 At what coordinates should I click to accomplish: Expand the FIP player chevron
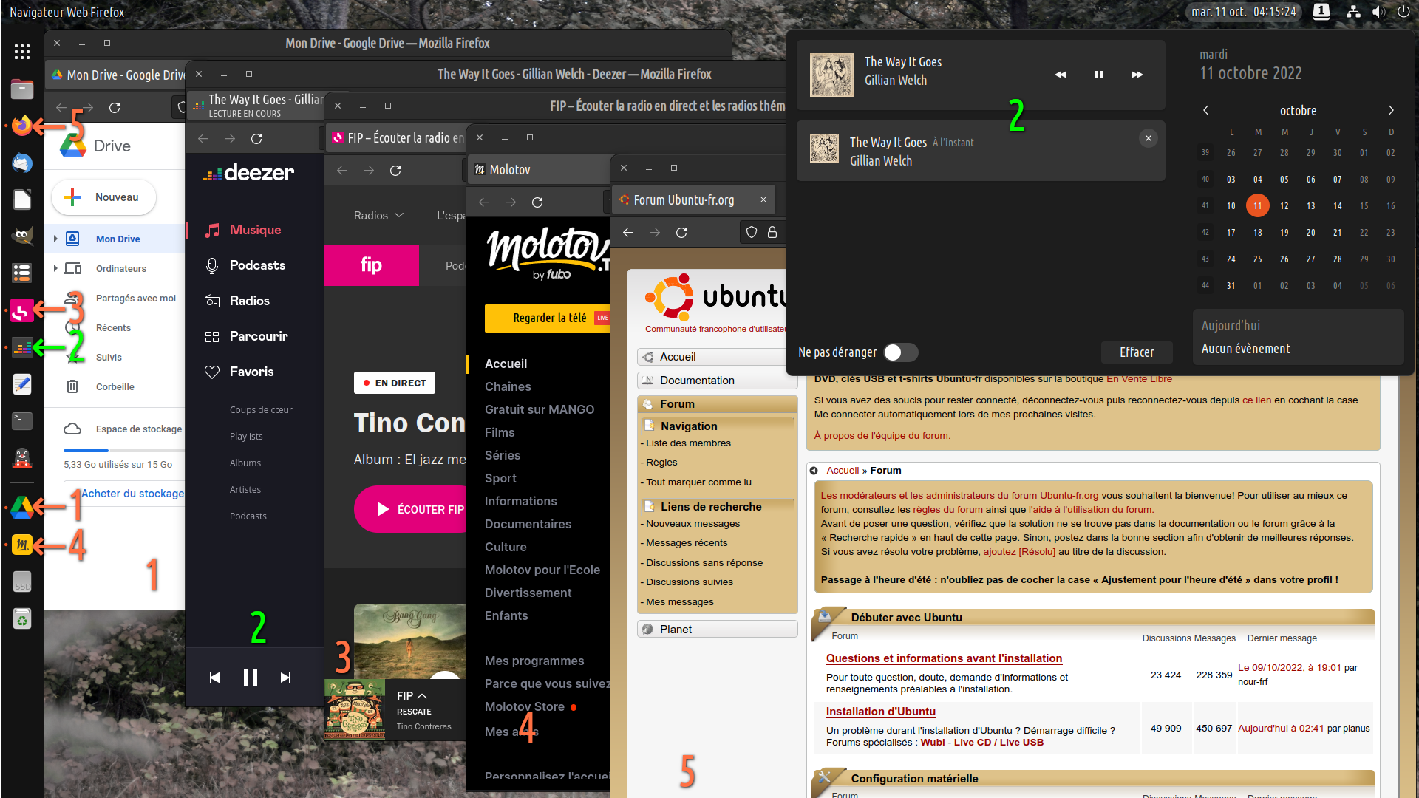pos(422,696)
